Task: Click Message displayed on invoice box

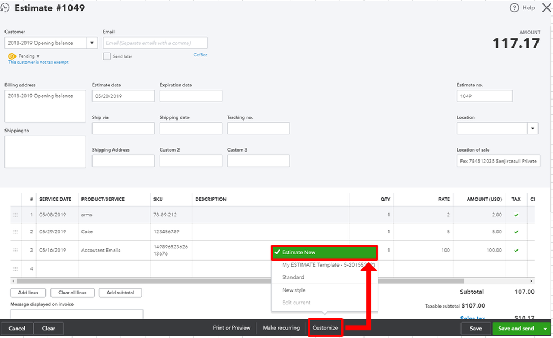Action: 76,314
